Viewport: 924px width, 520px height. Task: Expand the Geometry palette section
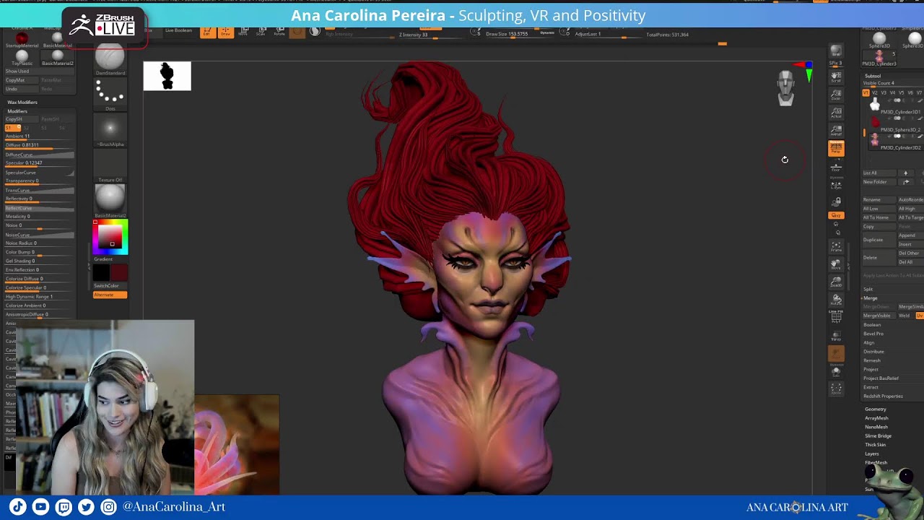(x=876, y=409)
